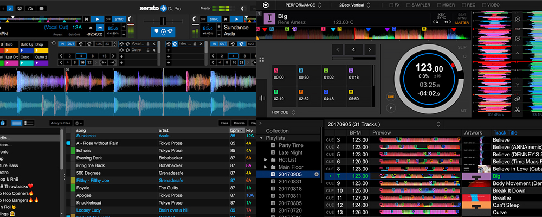This screenshot has height=217, width=542.
Task: Collapse the Playlists tree in rekordbox
Action: [x=261, y=138]
